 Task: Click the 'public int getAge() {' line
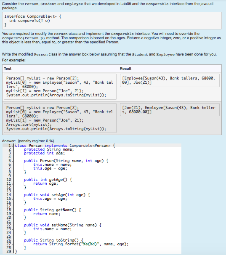tap(48, 180)
